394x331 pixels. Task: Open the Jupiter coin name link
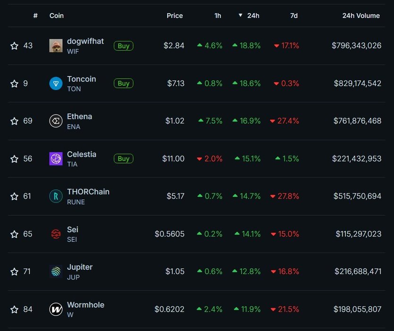80,267
